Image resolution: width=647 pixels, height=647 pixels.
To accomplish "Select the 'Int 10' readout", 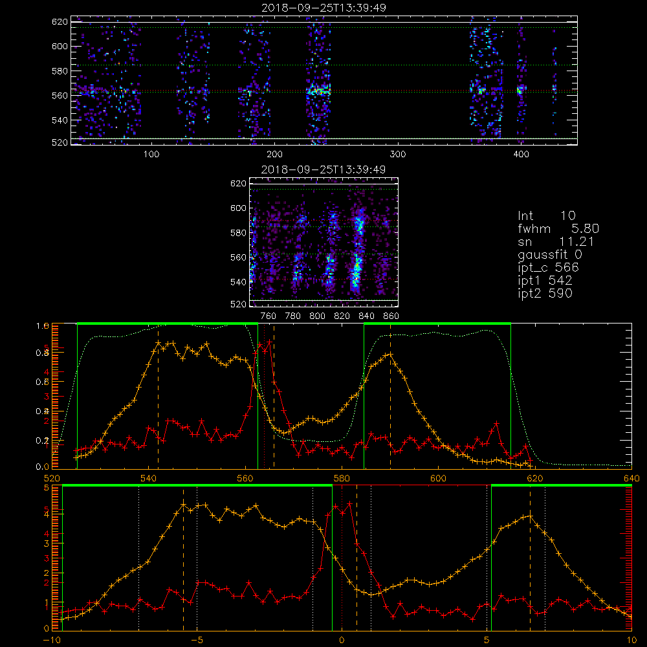I will point(546,216).
